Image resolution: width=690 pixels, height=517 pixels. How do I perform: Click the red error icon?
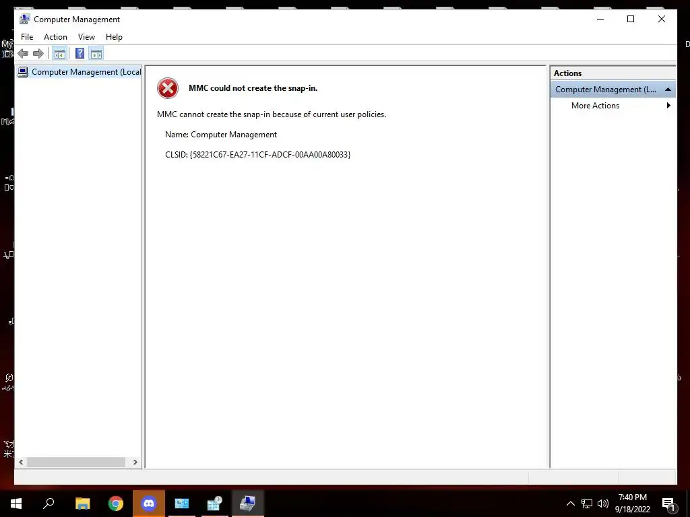pos(168,88)
